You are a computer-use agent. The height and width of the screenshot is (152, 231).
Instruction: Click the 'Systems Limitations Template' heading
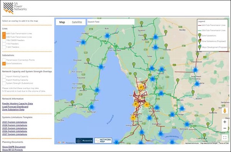[x=17, y=117]
